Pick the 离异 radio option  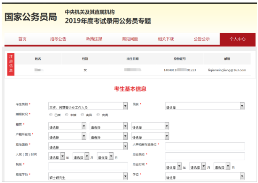[82, 115]
